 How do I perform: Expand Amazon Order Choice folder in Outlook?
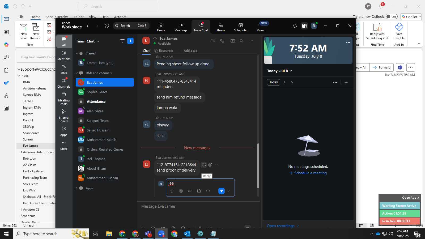click(22, 152)
